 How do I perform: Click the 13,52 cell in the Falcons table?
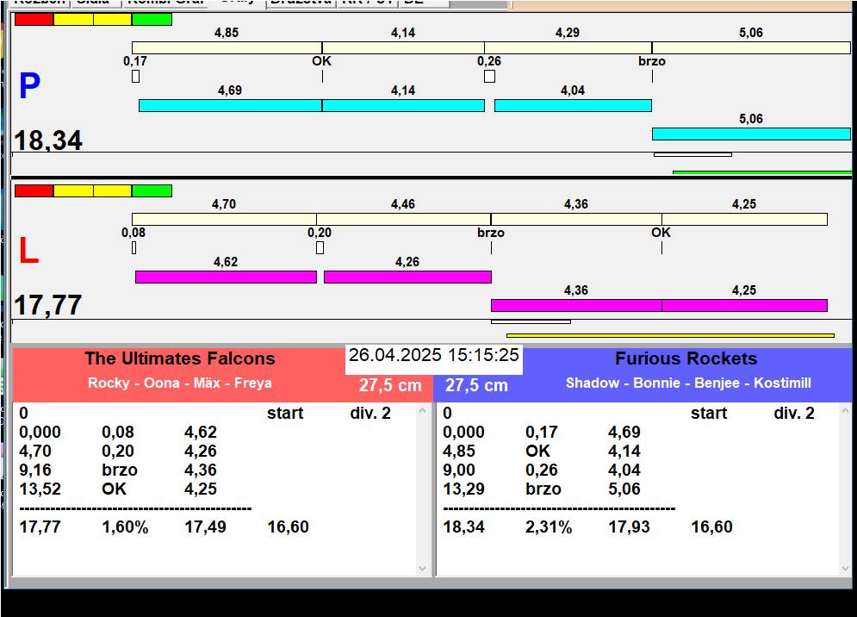pos(40,489)
